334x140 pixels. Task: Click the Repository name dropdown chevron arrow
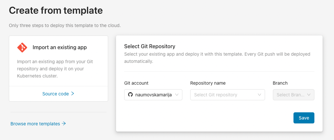coord(259,95)
